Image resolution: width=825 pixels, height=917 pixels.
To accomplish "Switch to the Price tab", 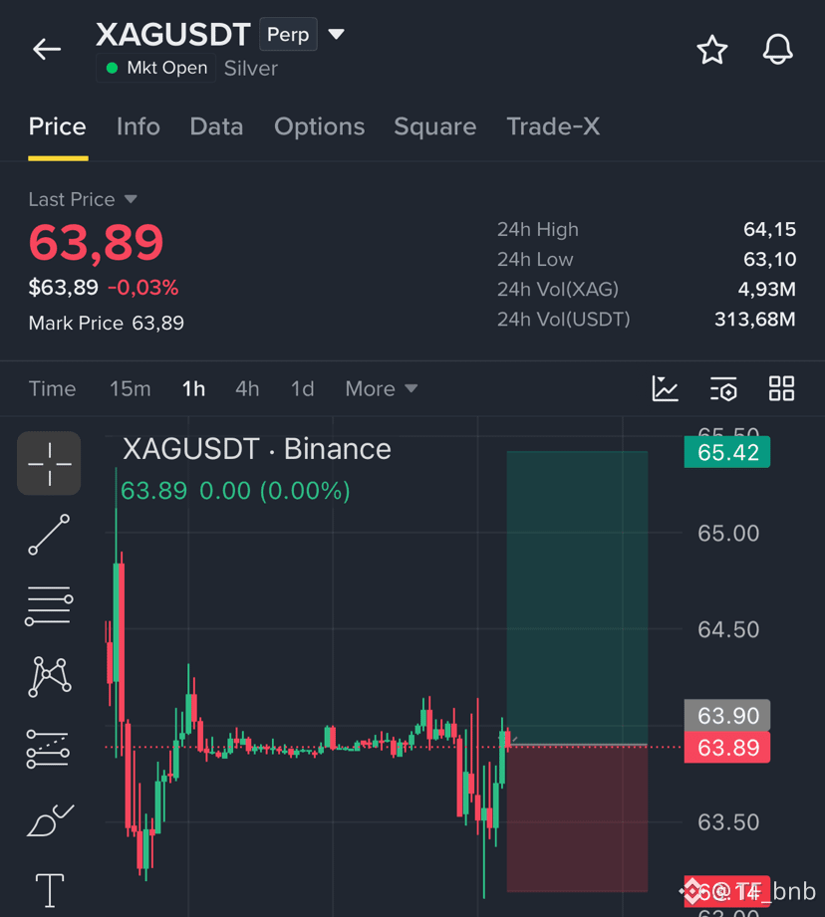I will coord(58,126).
